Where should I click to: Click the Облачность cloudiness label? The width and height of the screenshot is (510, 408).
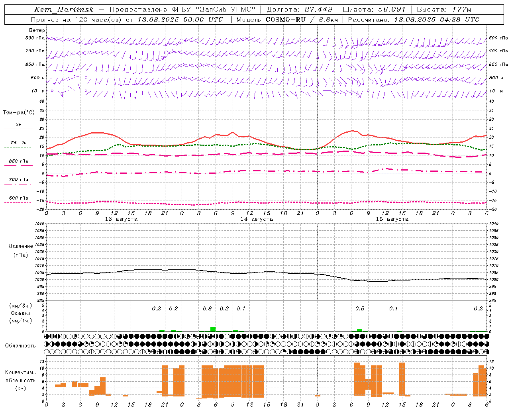point(20,346)
